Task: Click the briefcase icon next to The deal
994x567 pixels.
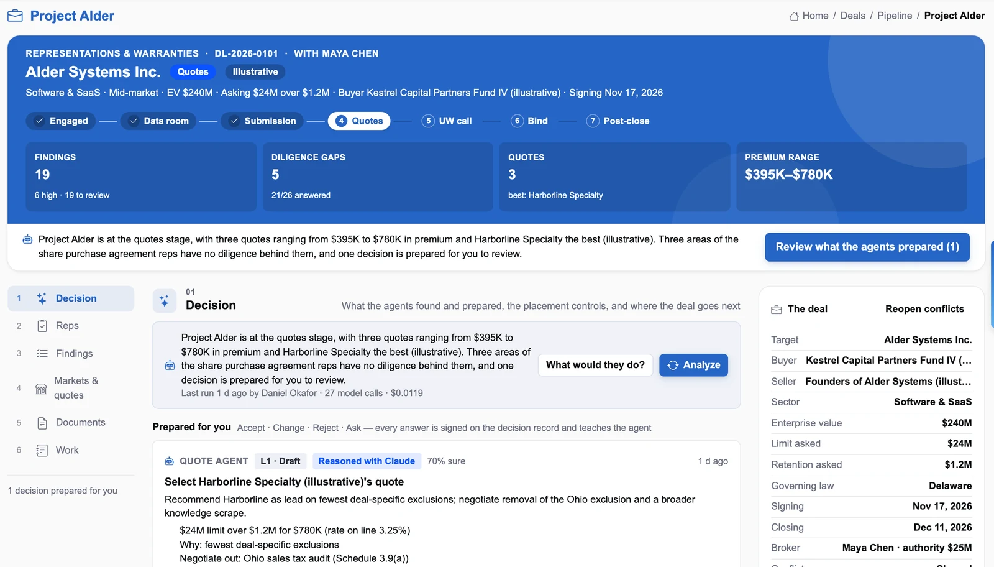Action: (777, 310)
